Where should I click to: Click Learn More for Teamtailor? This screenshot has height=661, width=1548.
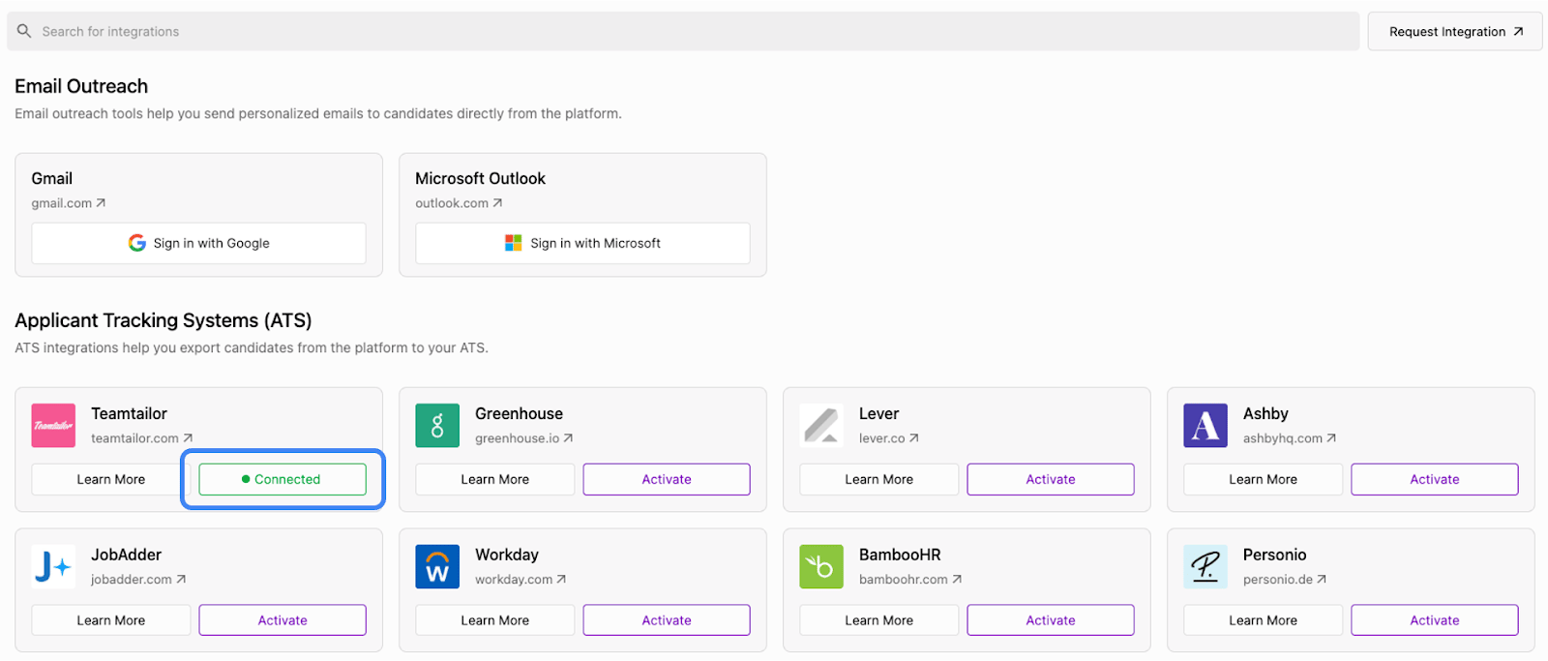tap(111, 479)
